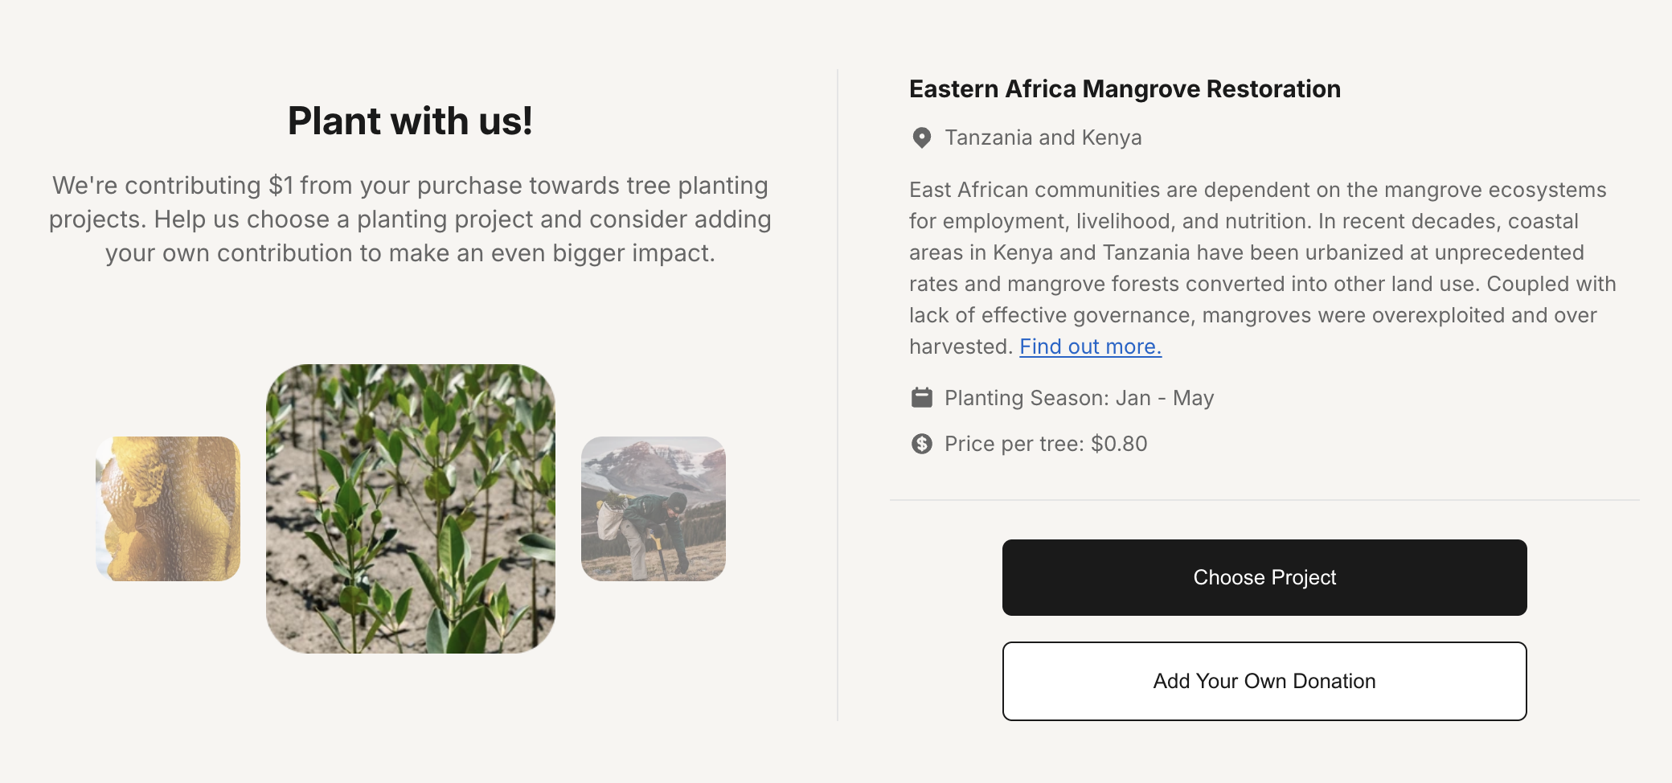Click the vertical divider between panels
The height and width of the screenshot is (783, 1672).
point(838,394)
